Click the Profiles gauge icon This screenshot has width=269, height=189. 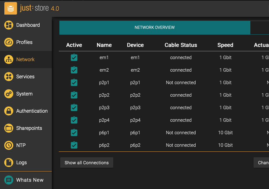click(9, 42)
